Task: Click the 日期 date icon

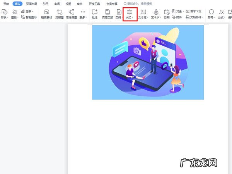Action: 166,14
